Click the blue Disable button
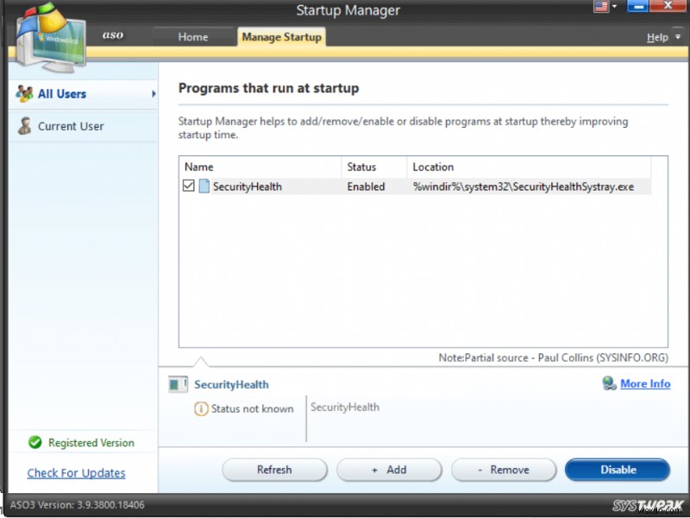Screen dimensions: 690x518 tap(618, 470)
